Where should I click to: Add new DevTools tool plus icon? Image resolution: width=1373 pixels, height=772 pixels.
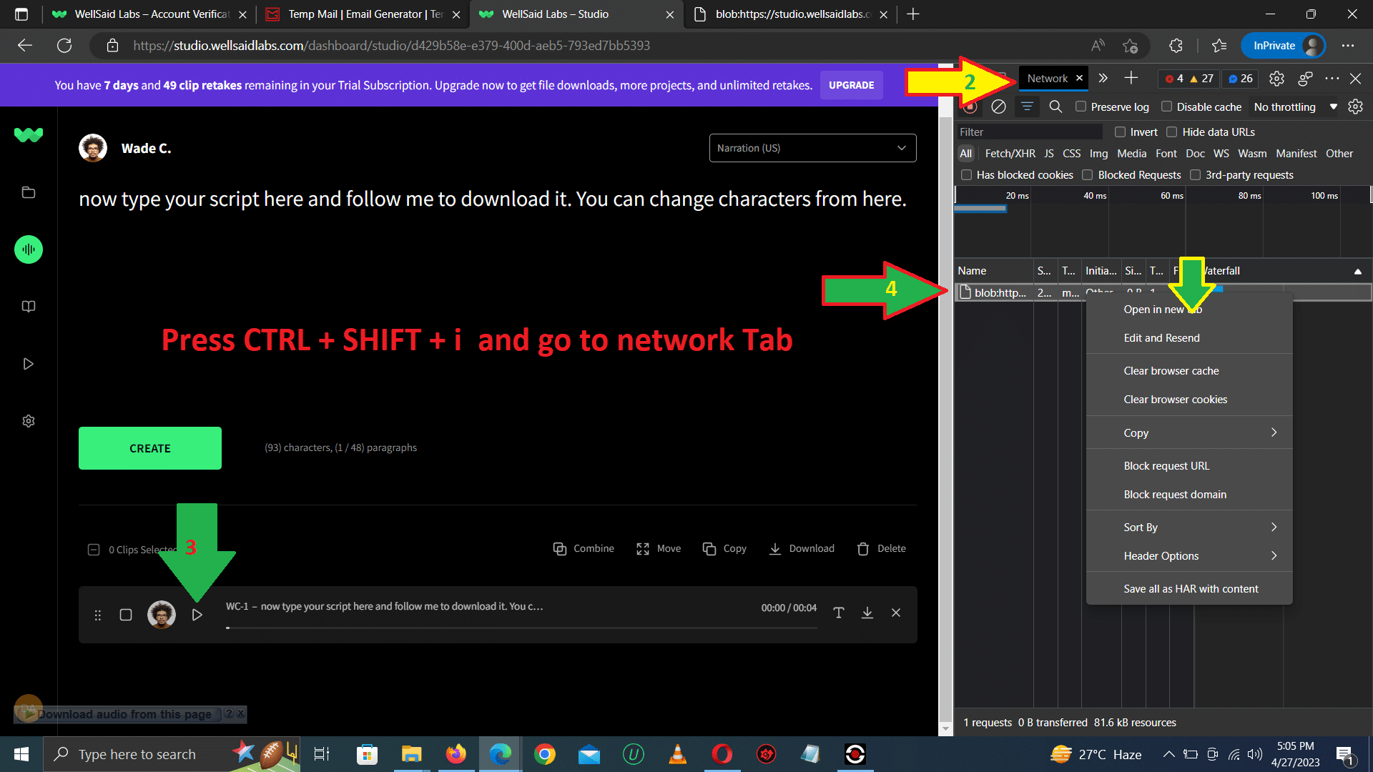click(x=1131, y=78)
